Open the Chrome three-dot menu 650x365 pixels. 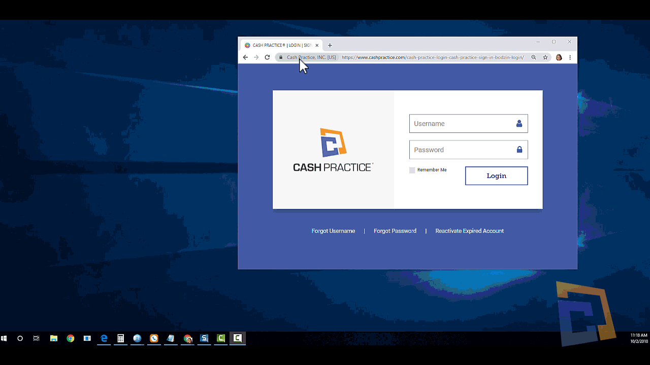tap(570, 57)
